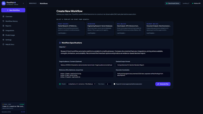Load Template for Data Analysis

coord(121,33)
